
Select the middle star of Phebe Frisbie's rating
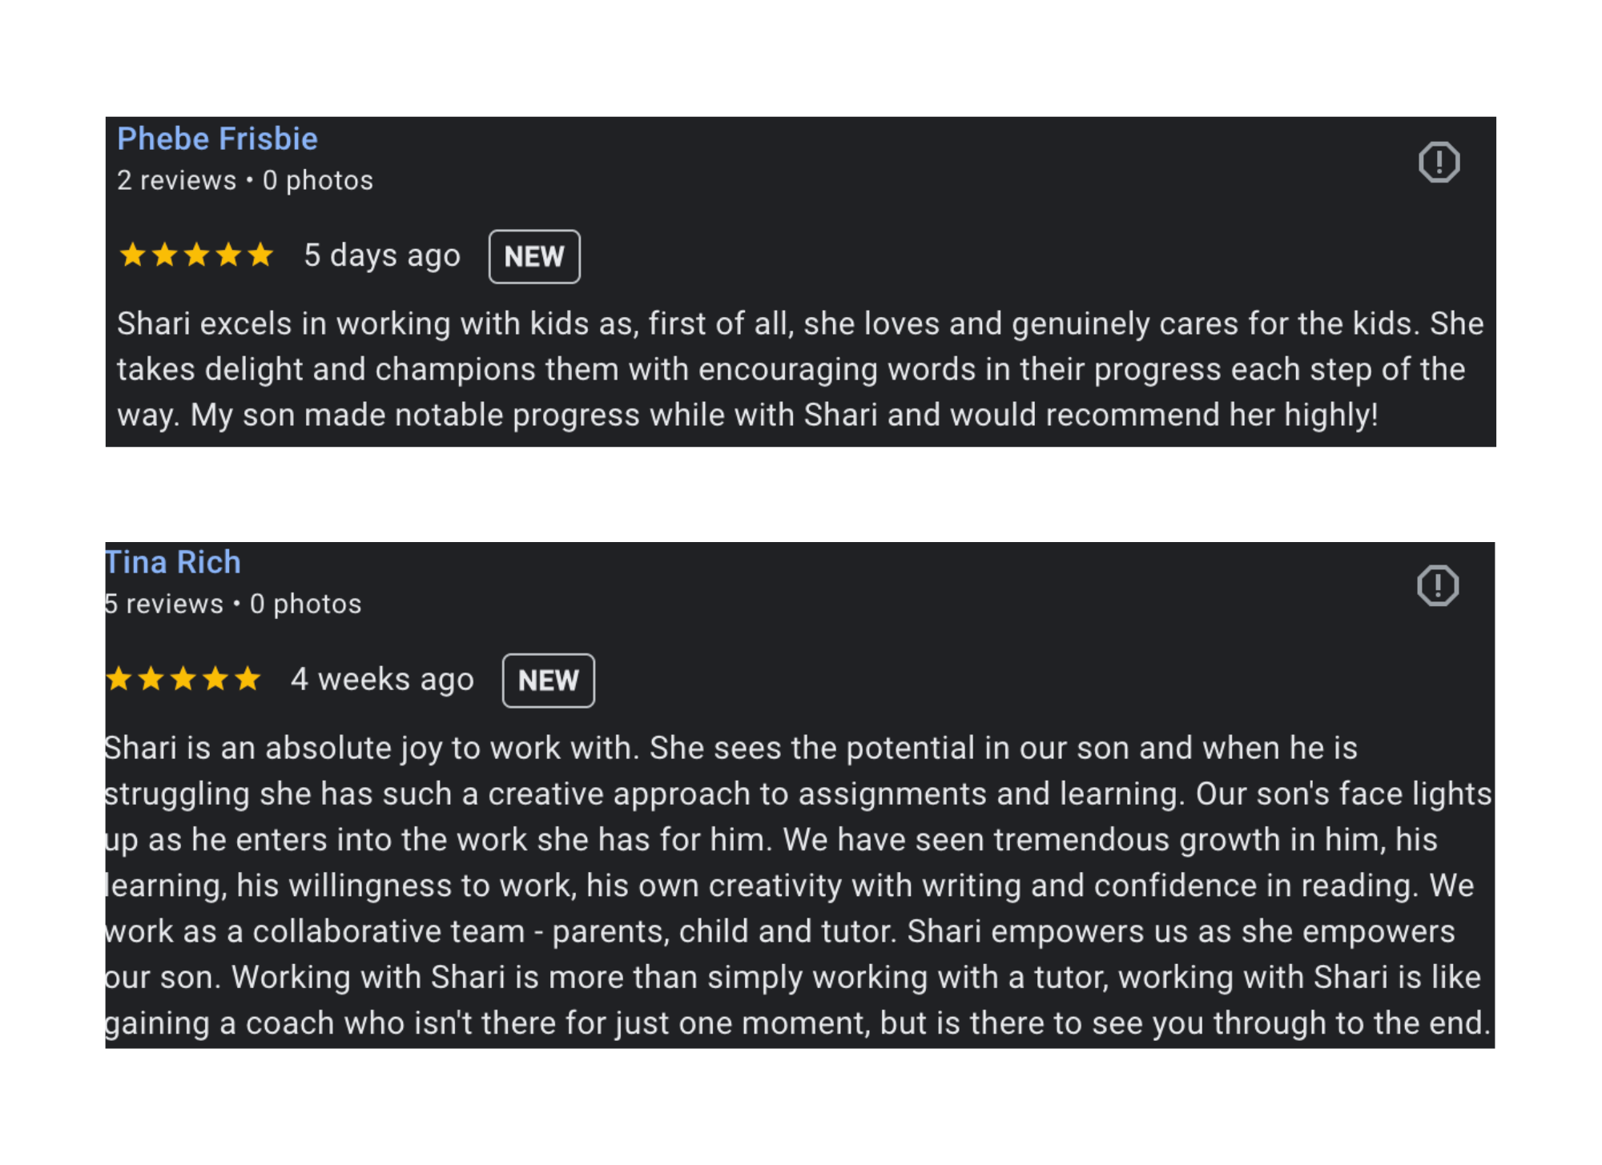[196, 255]
